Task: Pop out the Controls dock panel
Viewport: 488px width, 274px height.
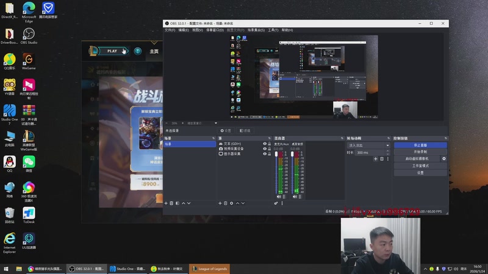Action: point(446,138)
